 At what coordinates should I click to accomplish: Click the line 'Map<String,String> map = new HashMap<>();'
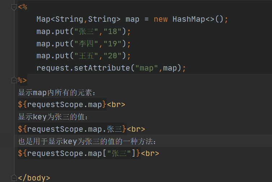click(x=132, y=19)
